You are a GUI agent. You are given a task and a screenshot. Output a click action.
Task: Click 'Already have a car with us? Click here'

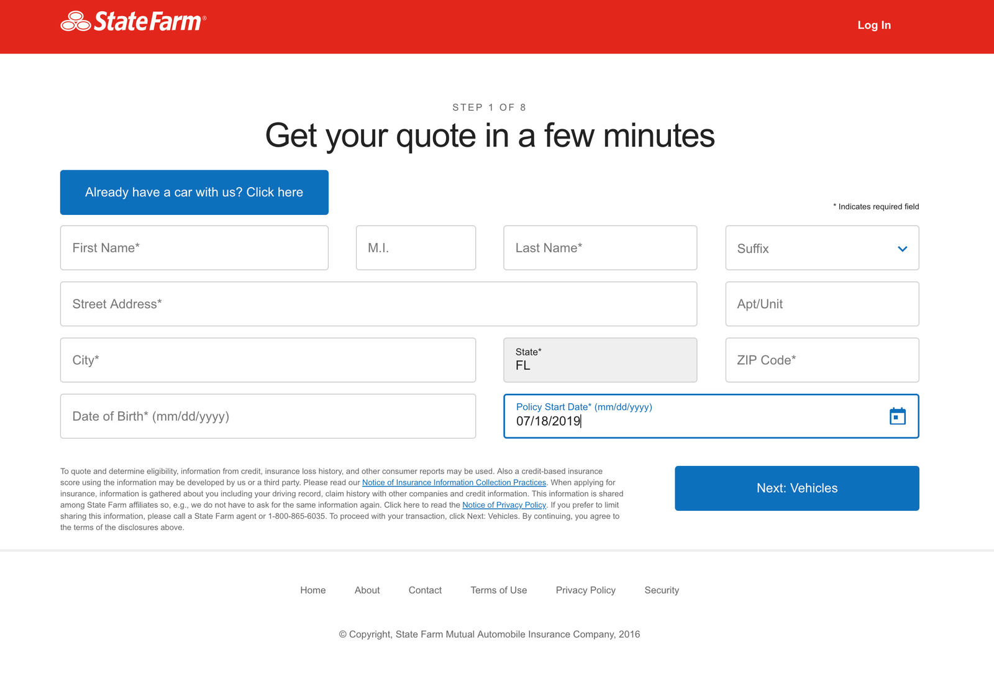(194, 192)
